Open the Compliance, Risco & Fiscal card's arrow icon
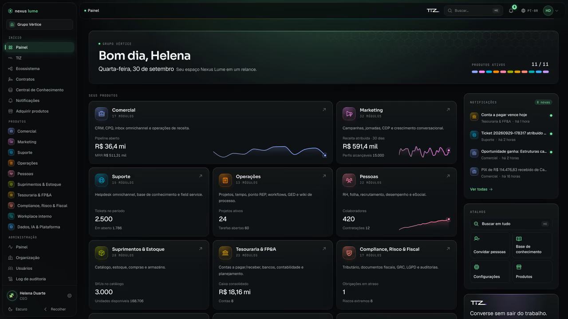The height and width of the screenshot is (319, 568). (448, 249)
